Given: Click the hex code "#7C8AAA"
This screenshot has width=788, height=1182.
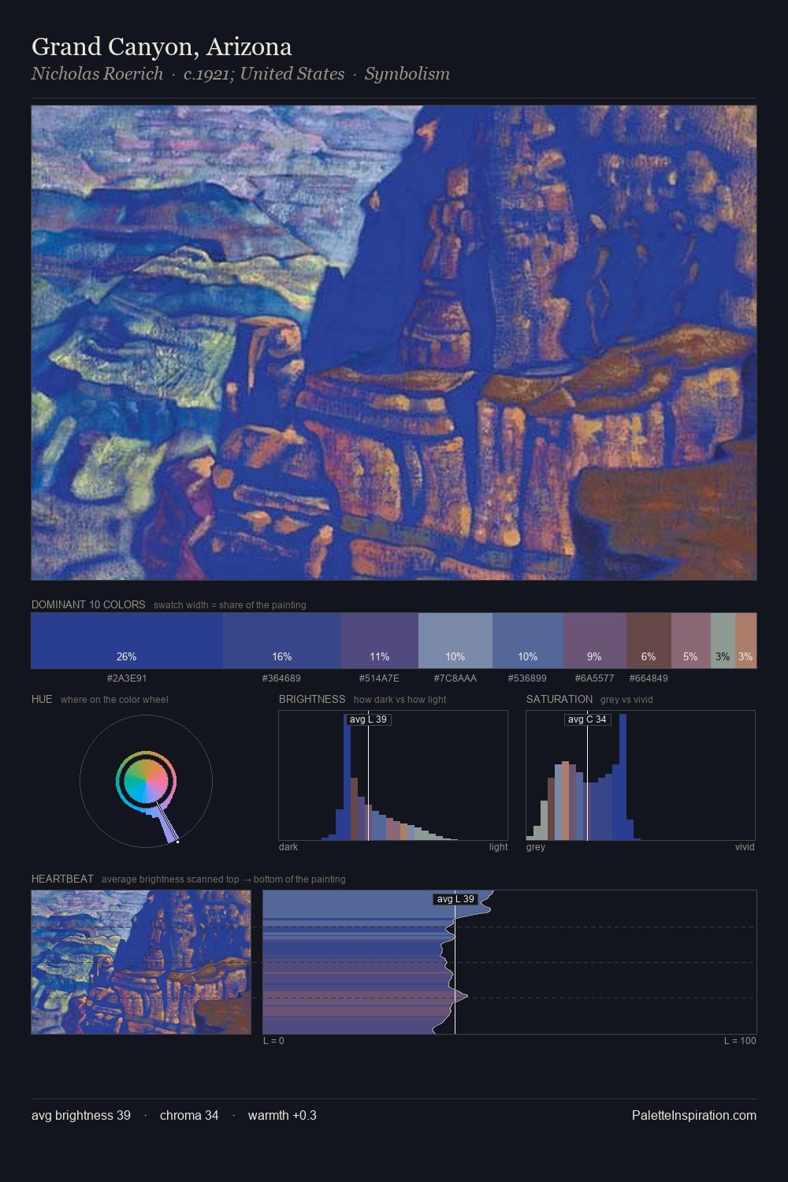Looking at the screenshot, I should point(455,678).
